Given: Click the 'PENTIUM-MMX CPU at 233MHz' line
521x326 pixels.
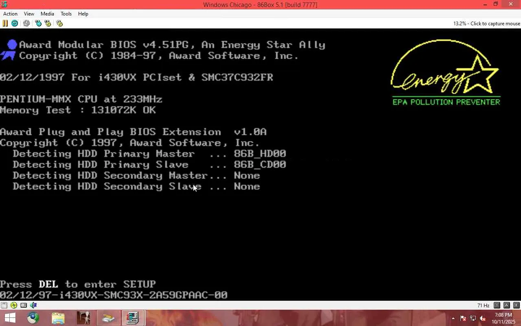Looking at the screenshot, I should point(81,99).
